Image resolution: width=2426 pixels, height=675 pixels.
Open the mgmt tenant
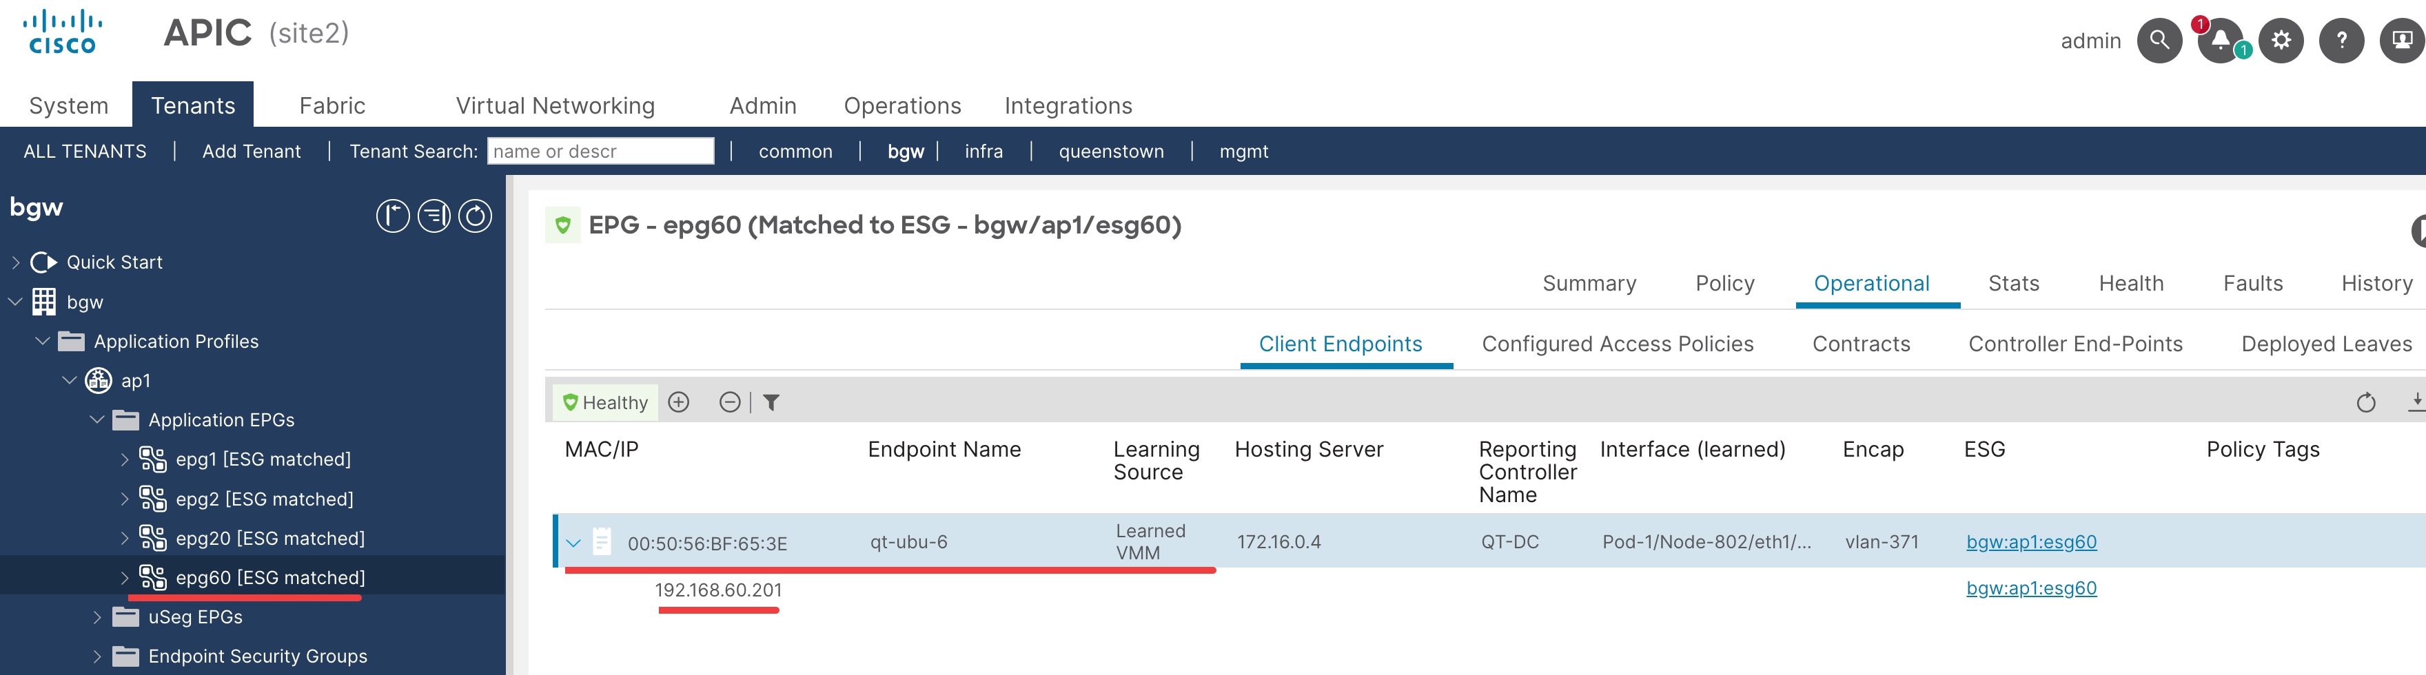1243,151
